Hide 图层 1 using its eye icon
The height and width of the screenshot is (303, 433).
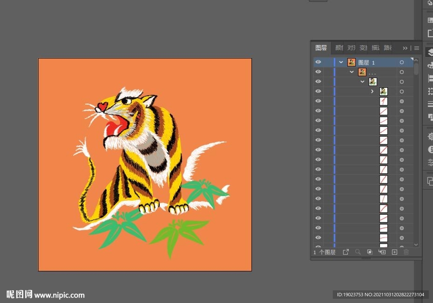(x=318, y=62)
